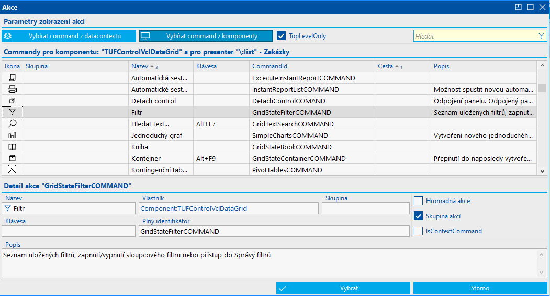Sort by the Cesta column header
This screenshot has height=296, width=550.
402,66
